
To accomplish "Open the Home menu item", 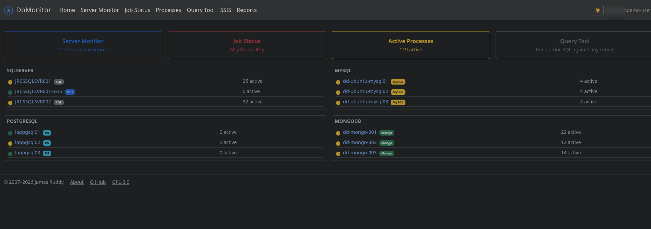I will click(67, 10).
